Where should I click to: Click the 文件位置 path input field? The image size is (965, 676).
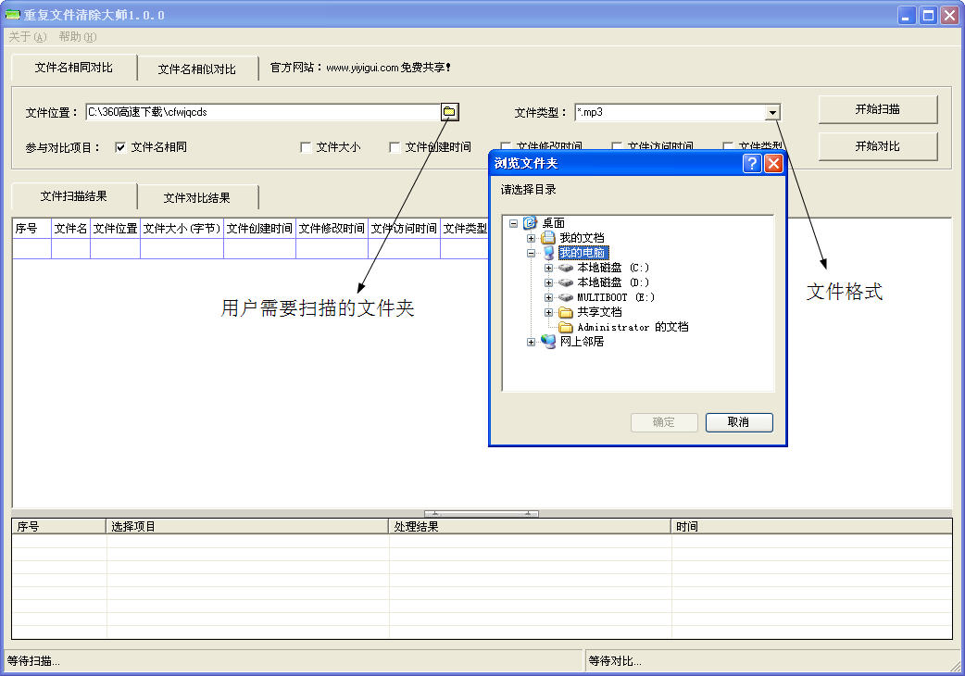click(263, 112)
